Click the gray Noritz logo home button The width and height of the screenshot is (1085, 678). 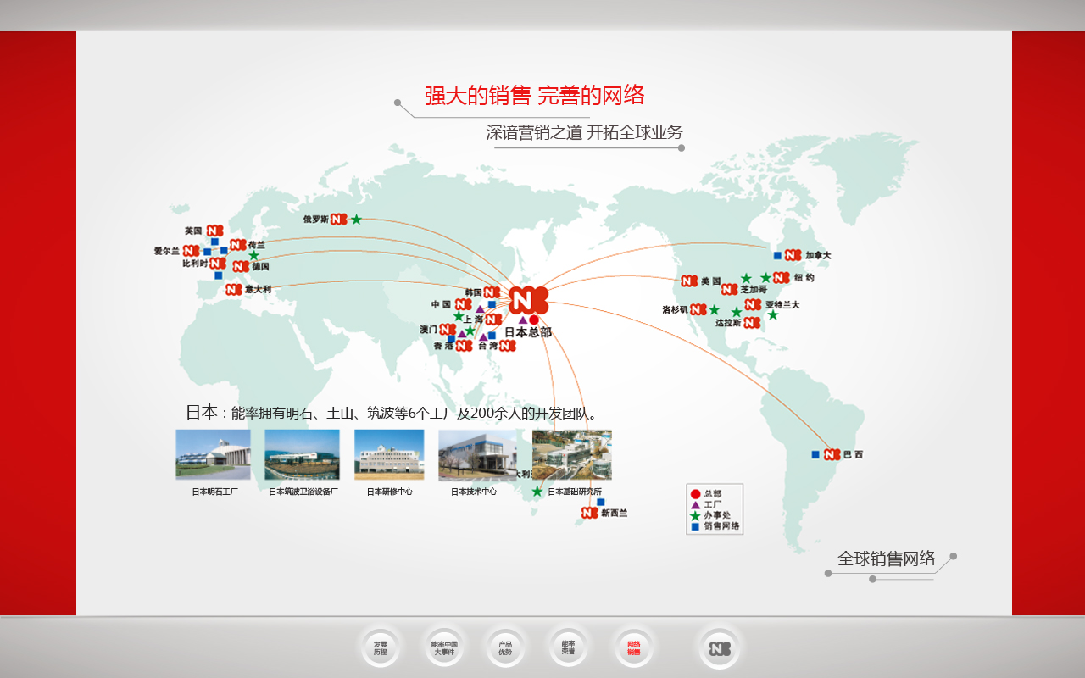tap(720, 648)
